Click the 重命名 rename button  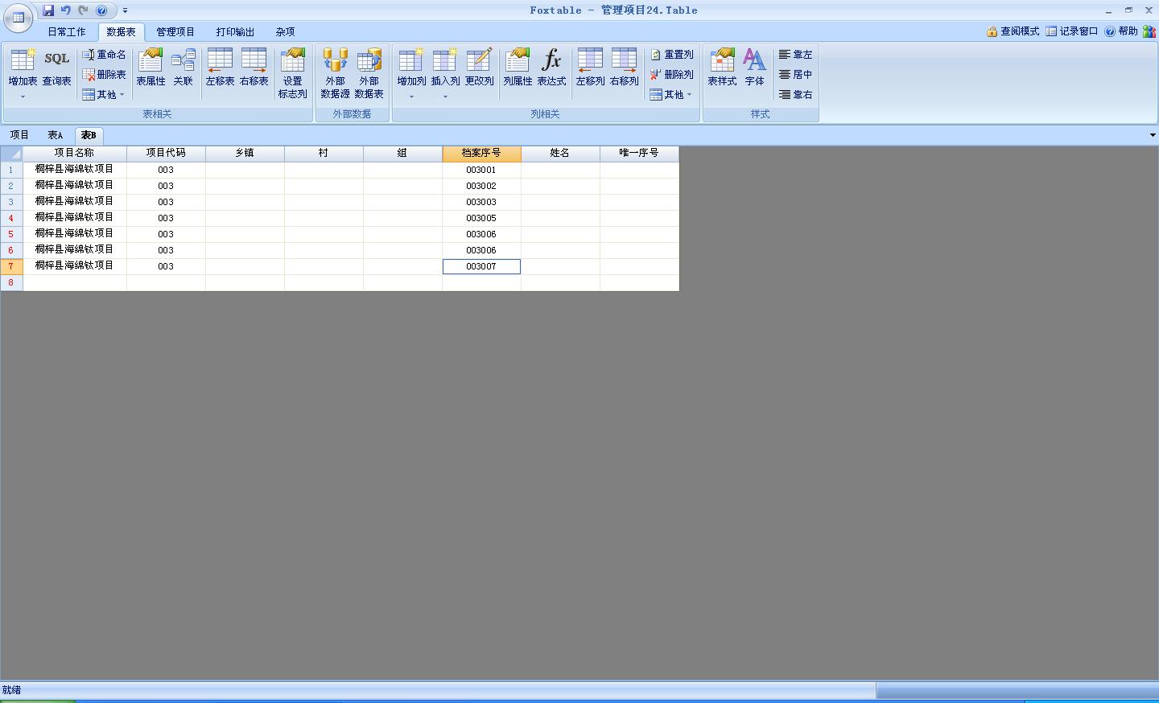point(104,55)
